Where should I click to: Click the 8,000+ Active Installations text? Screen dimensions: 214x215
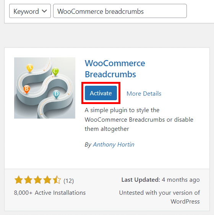(50, 193)
